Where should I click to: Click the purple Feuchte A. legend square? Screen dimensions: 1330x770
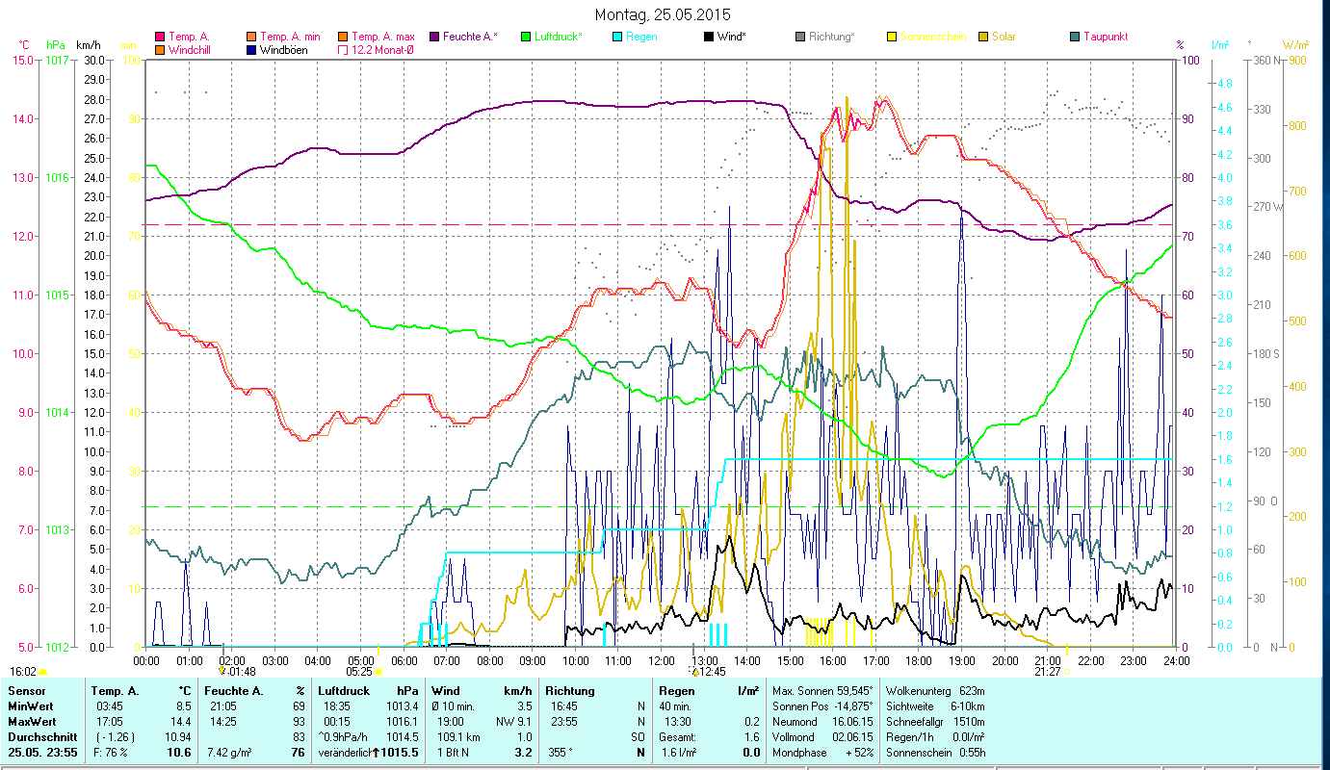tap(433, 37)
